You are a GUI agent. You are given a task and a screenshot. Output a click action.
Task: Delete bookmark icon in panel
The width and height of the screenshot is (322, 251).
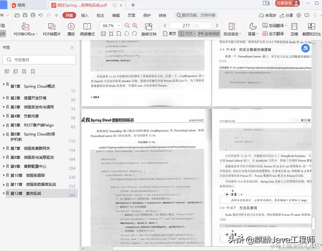[x=33, y=71]
